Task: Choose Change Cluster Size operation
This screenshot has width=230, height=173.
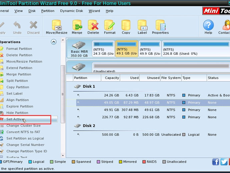Action: pyautogui.click(x=23, y=126)
